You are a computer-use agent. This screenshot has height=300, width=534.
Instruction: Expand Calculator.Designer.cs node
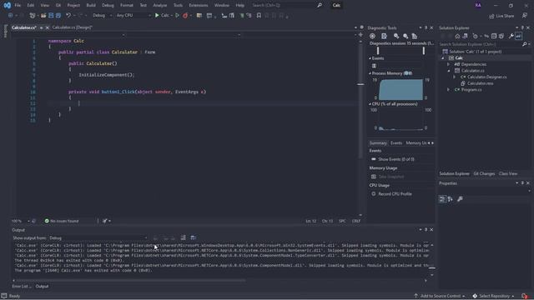click(x=454, y=77)
